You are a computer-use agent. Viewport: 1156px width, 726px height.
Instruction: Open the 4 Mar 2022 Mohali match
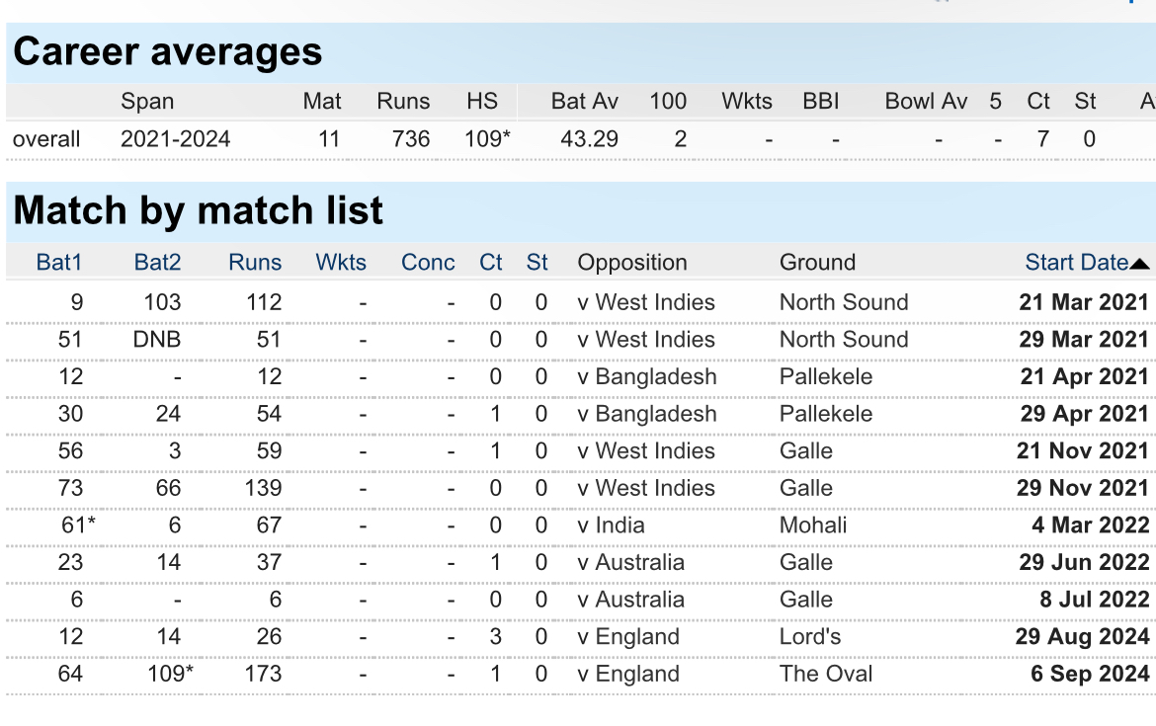[x=1091, y=524]
